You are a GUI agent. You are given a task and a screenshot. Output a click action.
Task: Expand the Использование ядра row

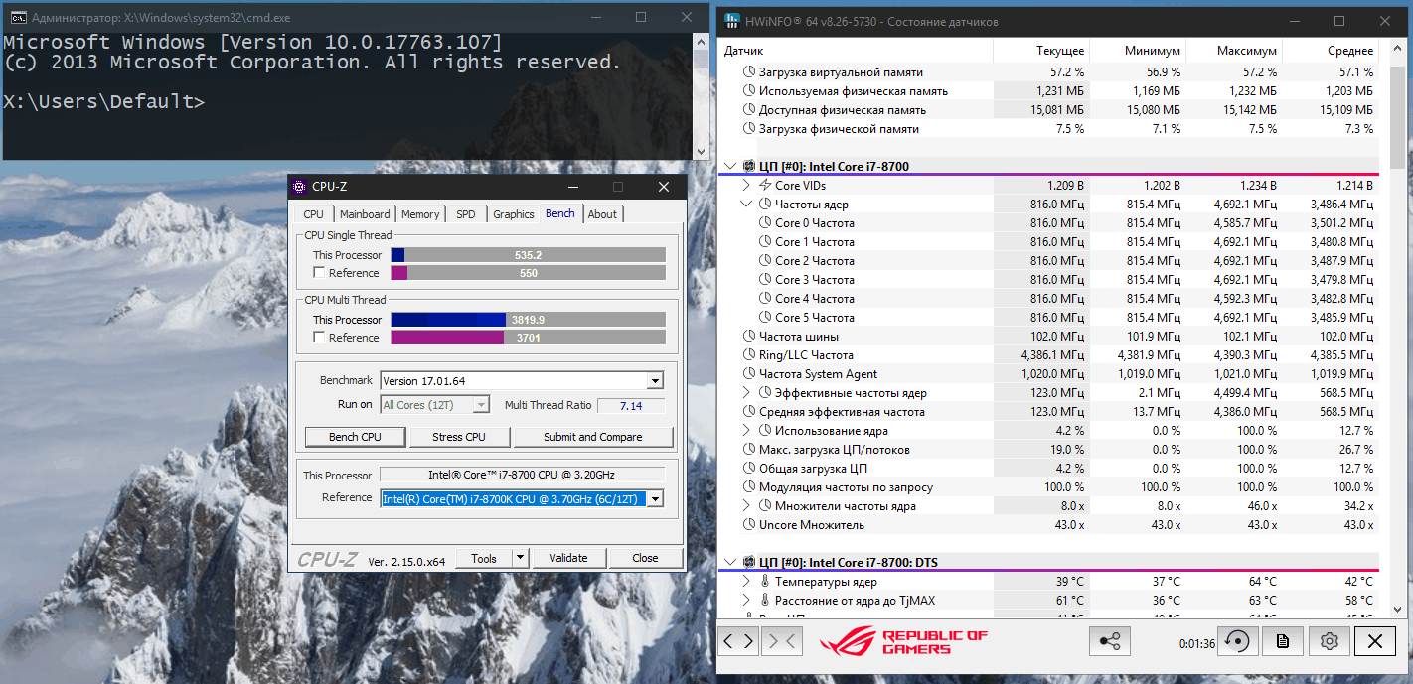[x=747, y=430]
